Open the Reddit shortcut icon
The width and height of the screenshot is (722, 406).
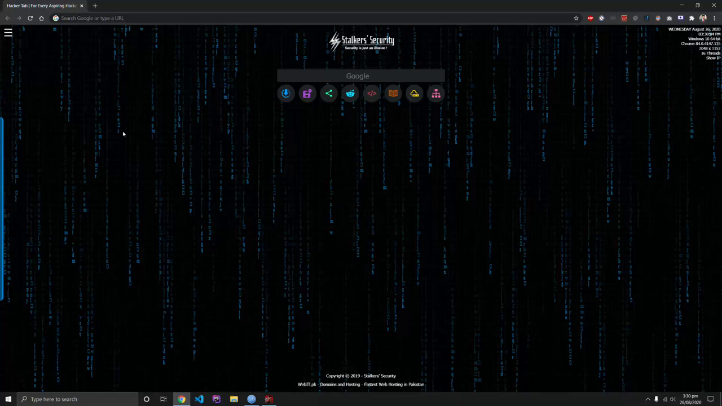[350, 94]
